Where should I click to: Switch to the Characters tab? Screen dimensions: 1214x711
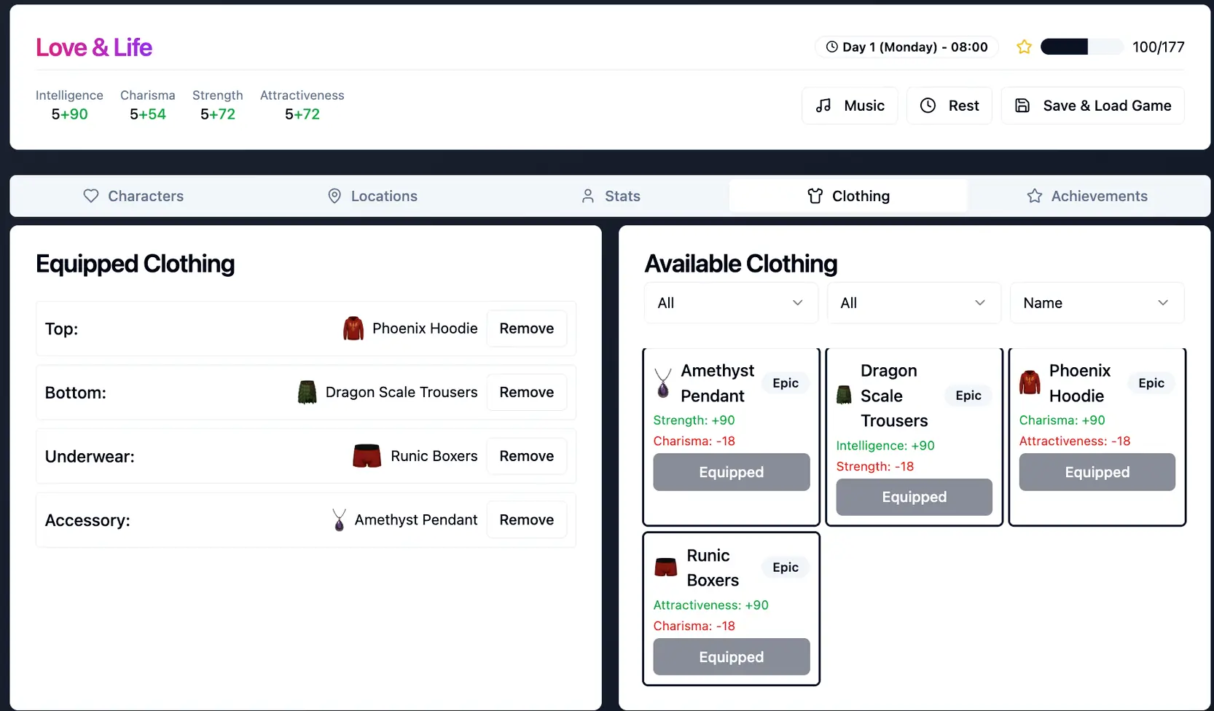pos(133,196)
